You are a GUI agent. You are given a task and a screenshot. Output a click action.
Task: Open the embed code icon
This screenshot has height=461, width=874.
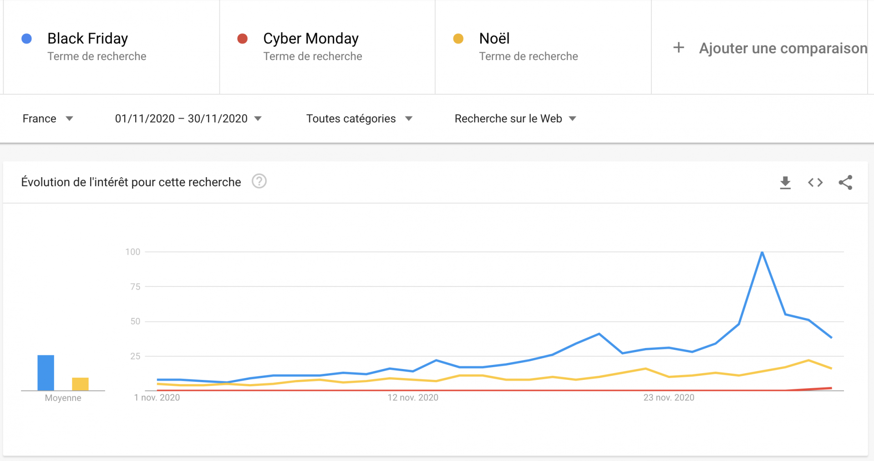815,183
